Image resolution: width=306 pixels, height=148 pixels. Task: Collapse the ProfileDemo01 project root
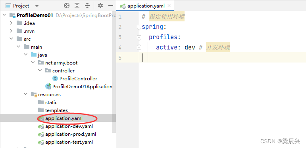click(5, 15)
